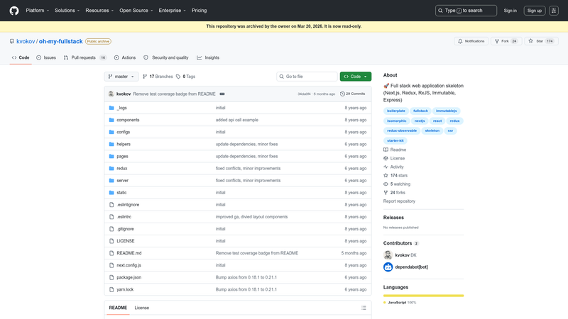Click the License scale icon in About

(x=386, y=158)
